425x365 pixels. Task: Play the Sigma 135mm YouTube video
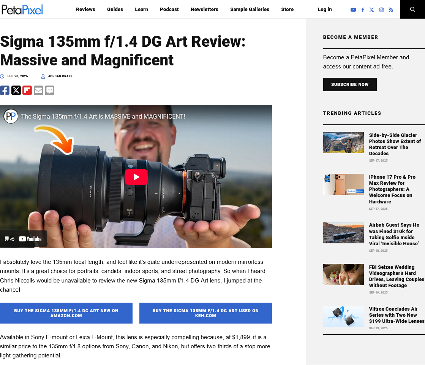click(136, 177)
